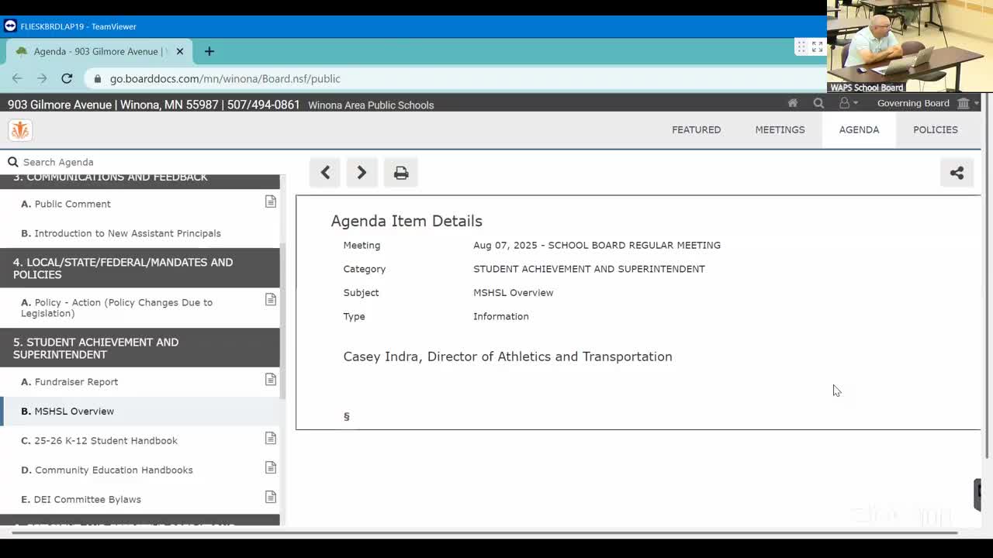Click the Search Agenda magnifier icon
This screenshot has width=993, height=558.
pyautogui.click(x=12, y=162)
